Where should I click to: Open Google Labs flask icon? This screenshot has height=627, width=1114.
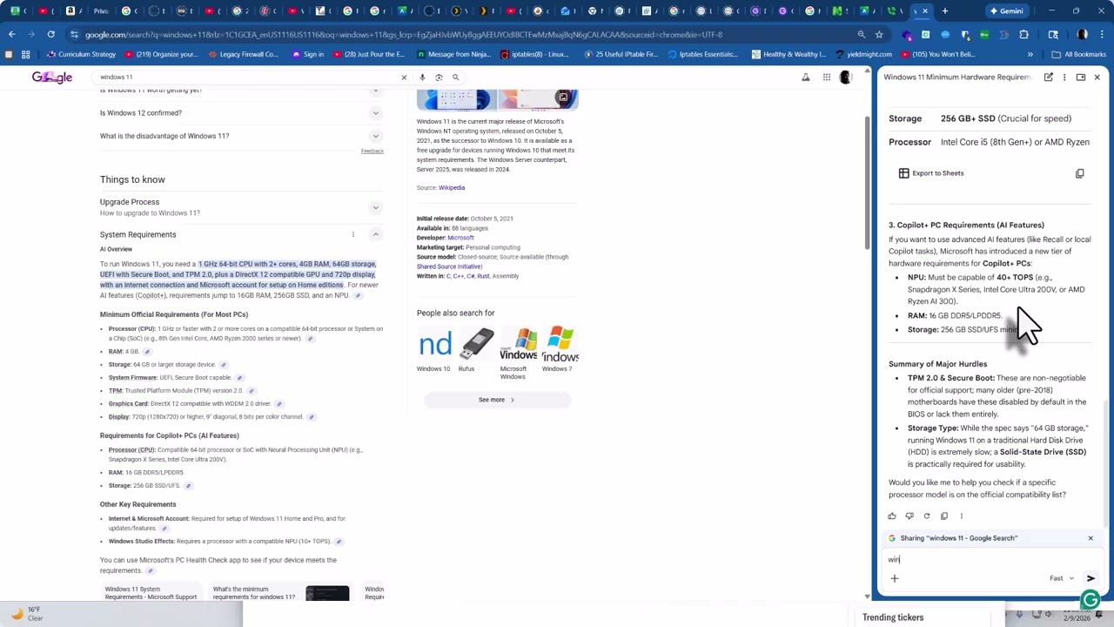pos(806,78)
